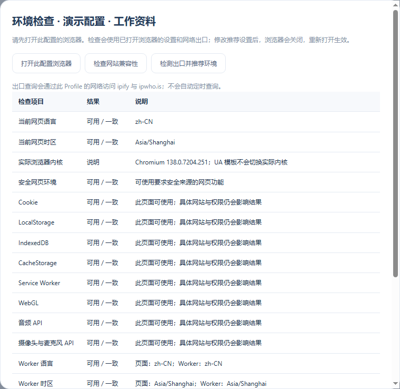The image size is (400, 389).
Task: Click the 可用 / 一致 result in IndexedDB row
Action: click(x=103, y=242)
